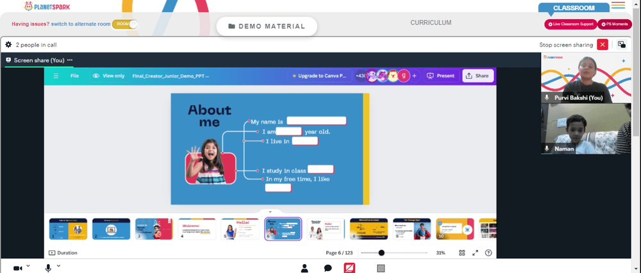Select slide thumbnail 5 Hello
Screen dimensions: 641x273
240,229
